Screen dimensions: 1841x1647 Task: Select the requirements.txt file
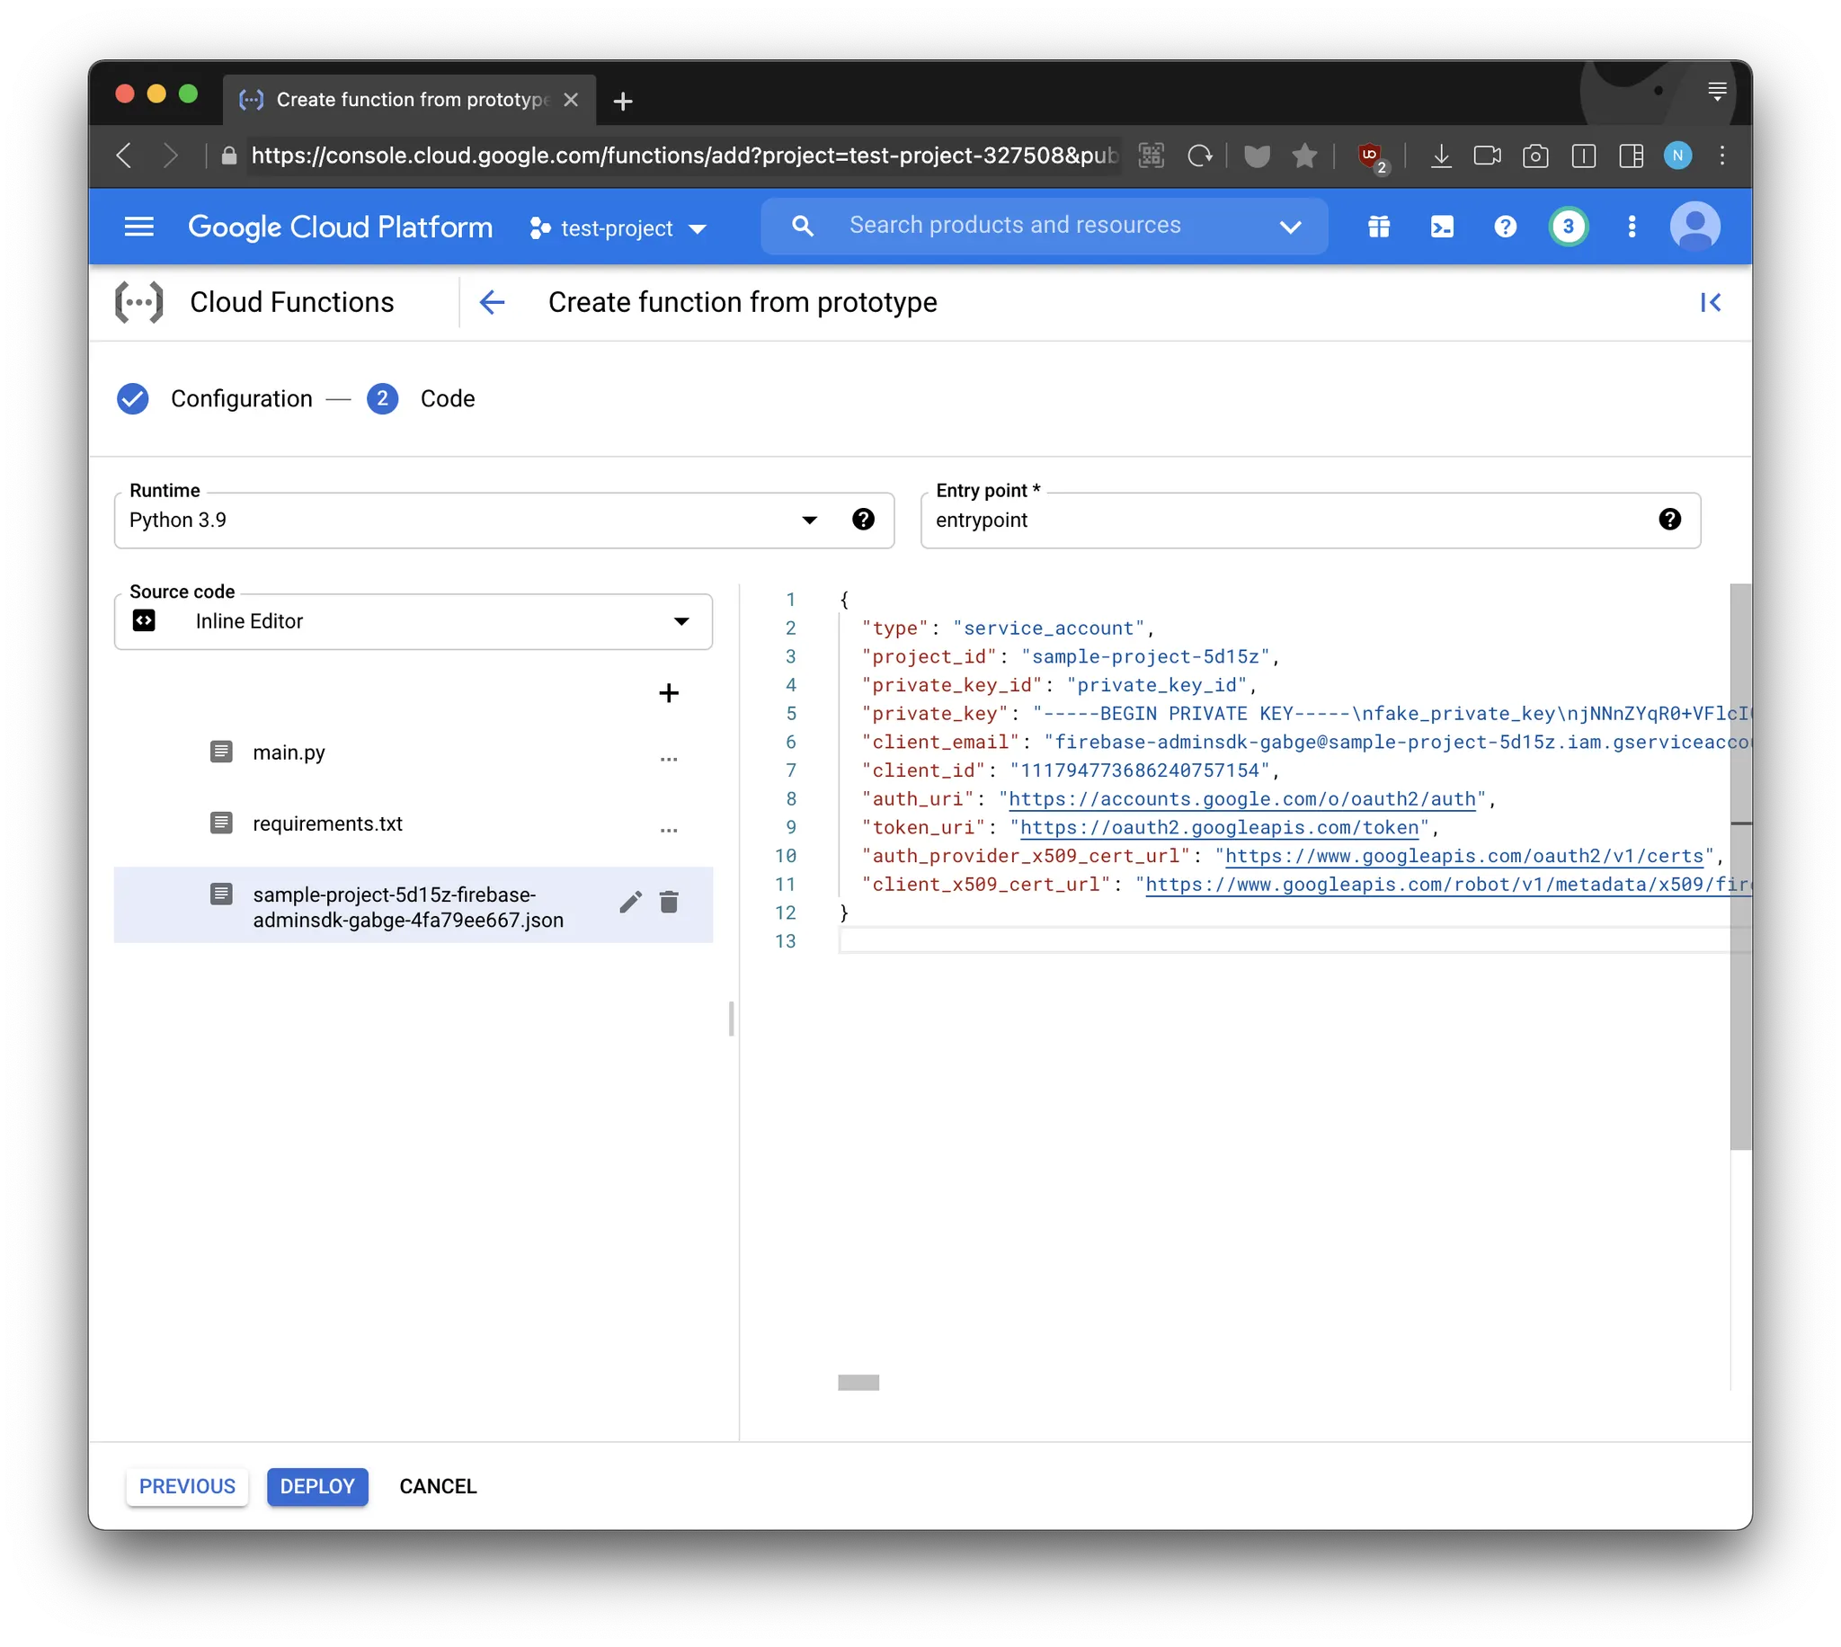pos(327,823)
